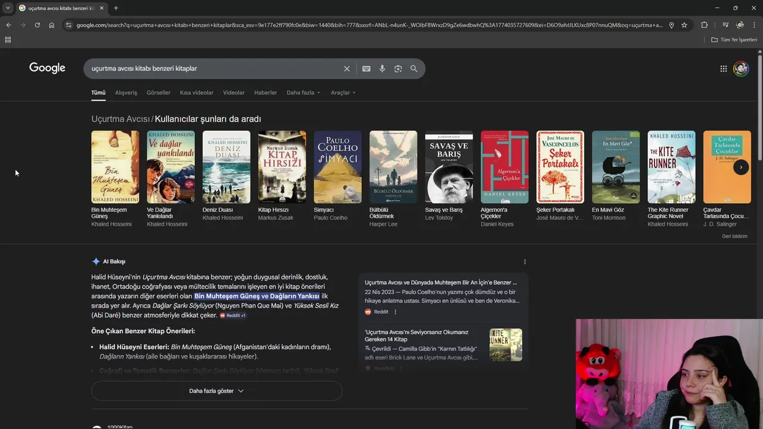Screen dimensions: 763x429
Task: Select the Simyacı book cover
Action: coord(337,167)
